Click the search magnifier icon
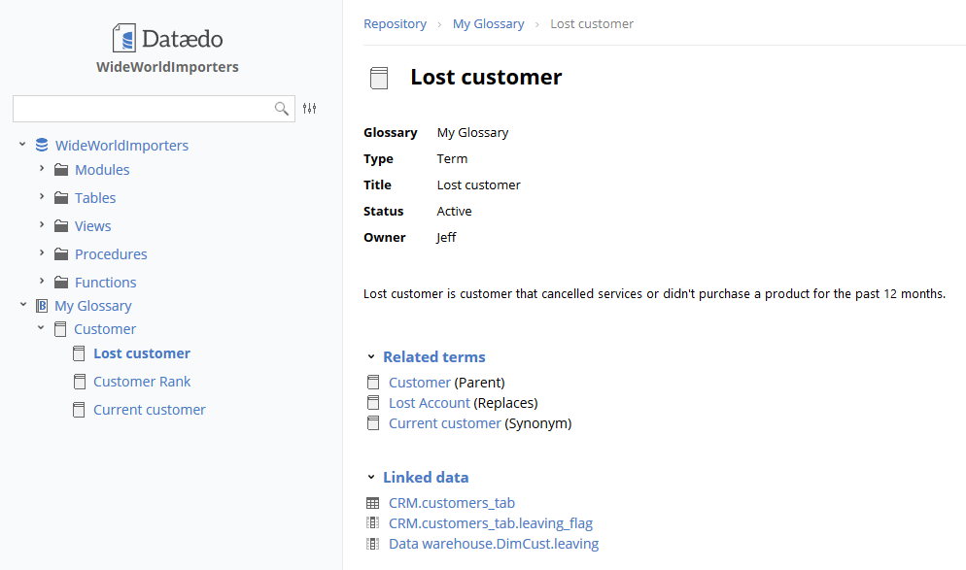This screenshot has height=570, width=966. (282, 109)
